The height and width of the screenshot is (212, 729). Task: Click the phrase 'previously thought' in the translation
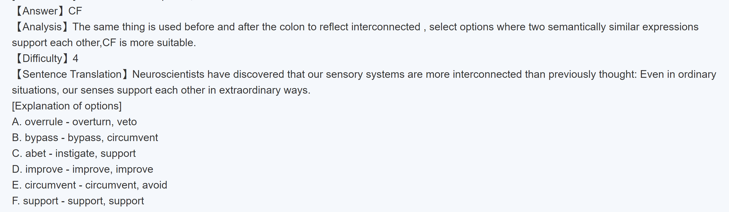592,74
